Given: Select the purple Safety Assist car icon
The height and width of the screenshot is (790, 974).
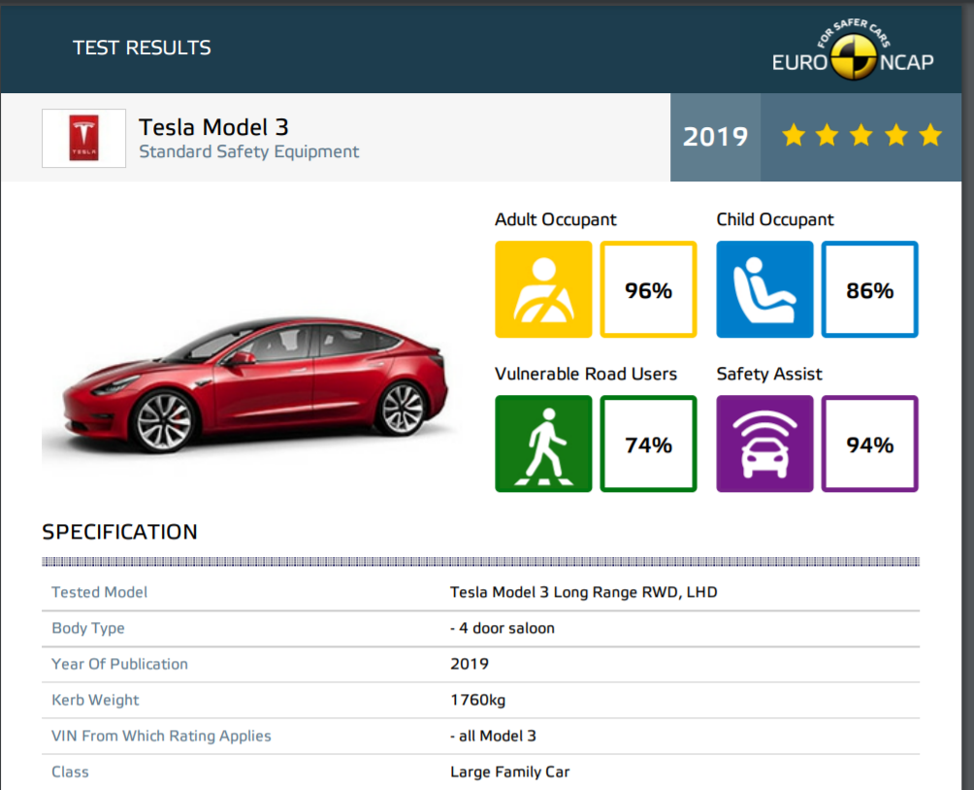Looking at the screenshot, I should (764, 444).
